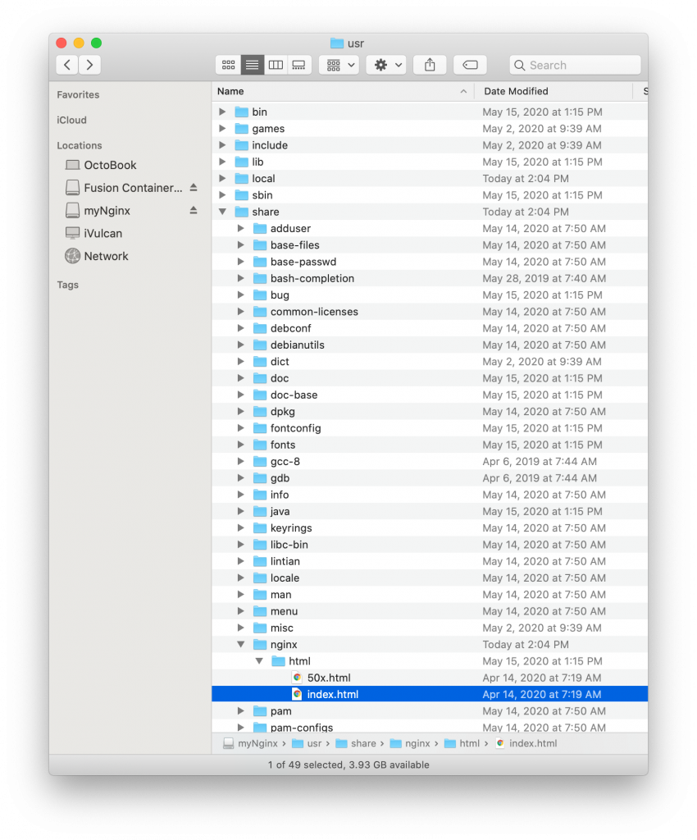The image size is (697, 840).
Task: Expand the pam folder
Action: point(241,711)
